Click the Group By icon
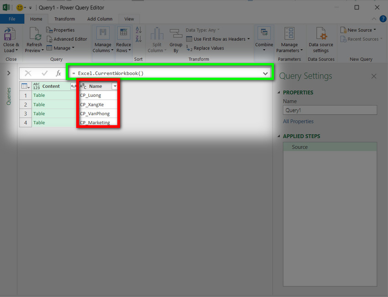 click(176, 34)
